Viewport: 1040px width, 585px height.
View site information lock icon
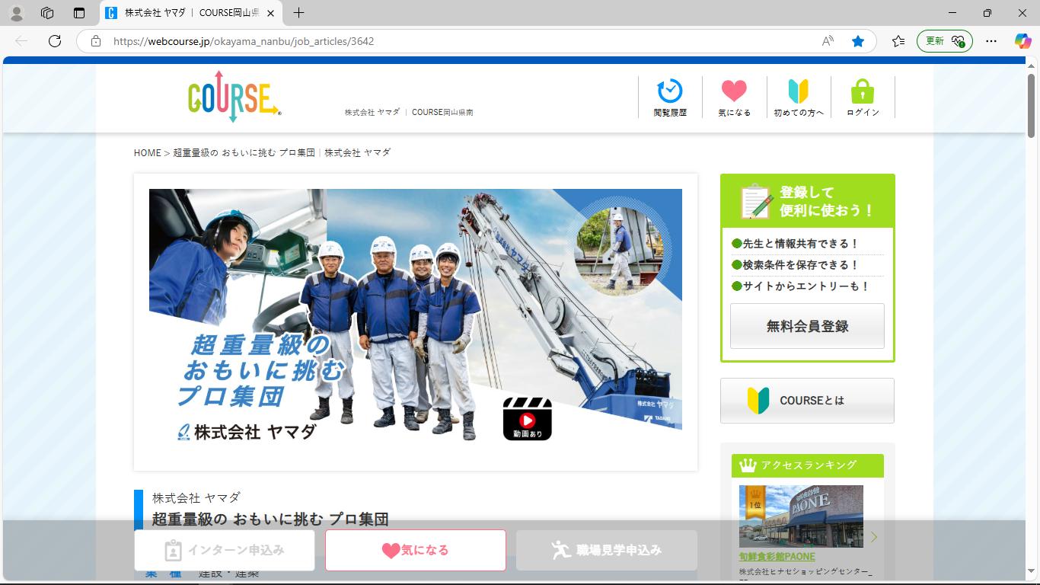point(96,41)
